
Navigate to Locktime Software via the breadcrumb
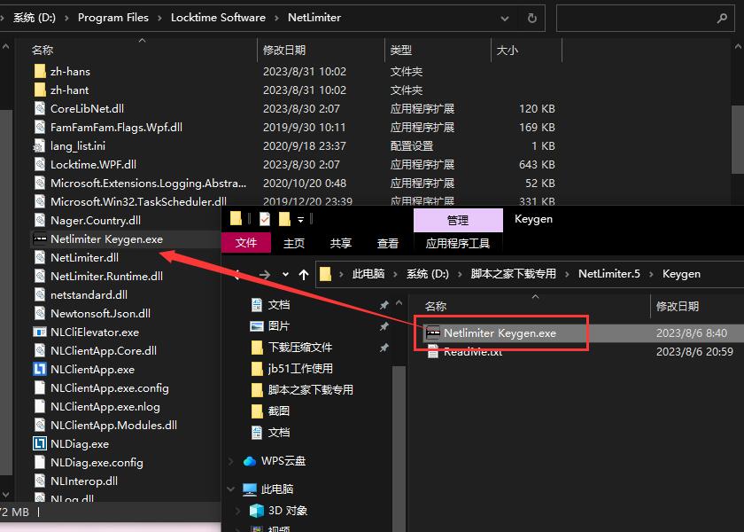[x=220, y=17]
